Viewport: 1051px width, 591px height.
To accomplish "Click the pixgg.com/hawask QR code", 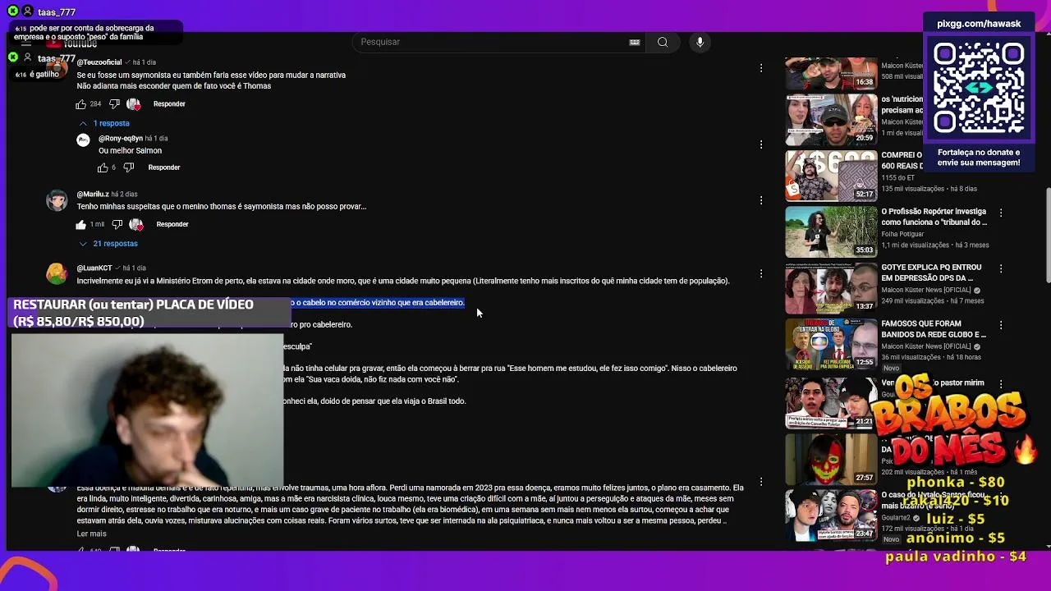I will pyautogui.click(x=979, y=88).
